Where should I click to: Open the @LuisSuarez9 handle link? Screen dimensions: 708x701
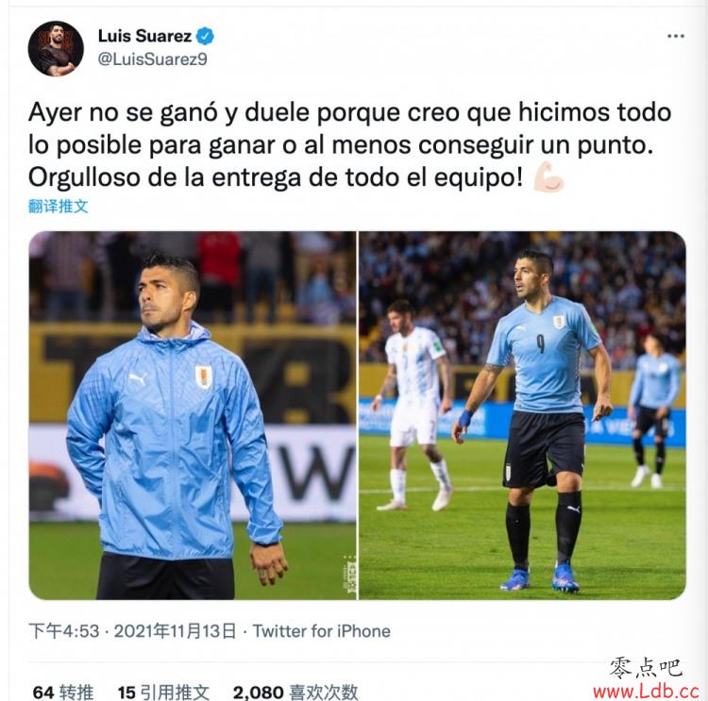pos(153,59)
